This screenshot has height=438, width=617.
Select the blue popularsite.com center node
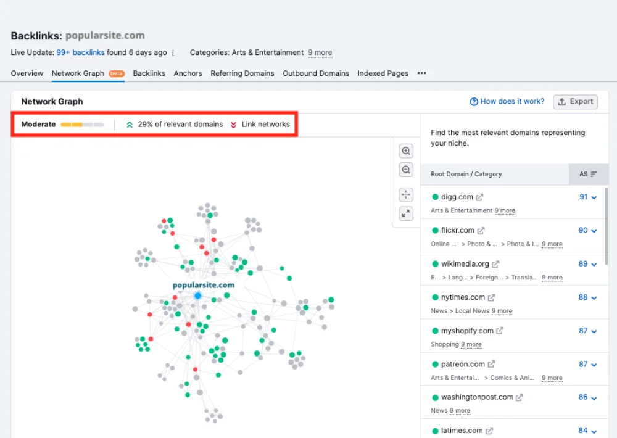[x=197, y=296]
